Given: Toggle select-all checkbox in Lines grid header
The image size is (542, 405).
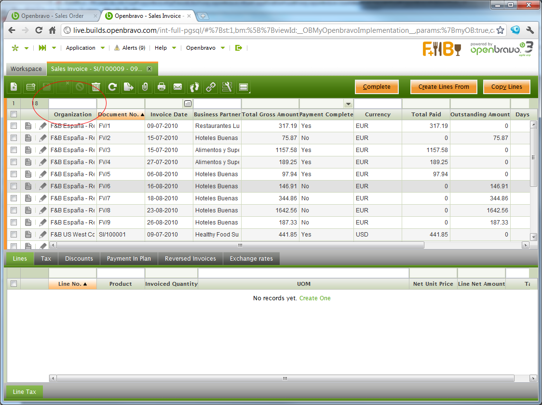Looking at the screenshot, I should [x=14, y=284].
